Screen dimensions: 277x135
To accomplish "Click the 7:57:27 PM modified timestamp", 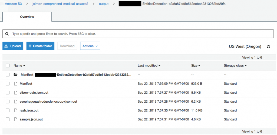I will click(163, 93).
